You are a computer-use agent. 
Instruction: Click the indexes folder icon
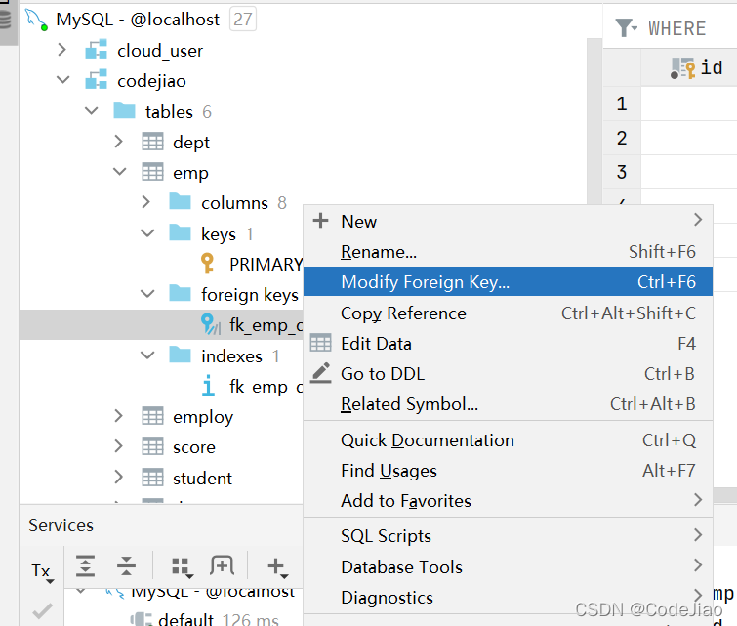[180, 355]
